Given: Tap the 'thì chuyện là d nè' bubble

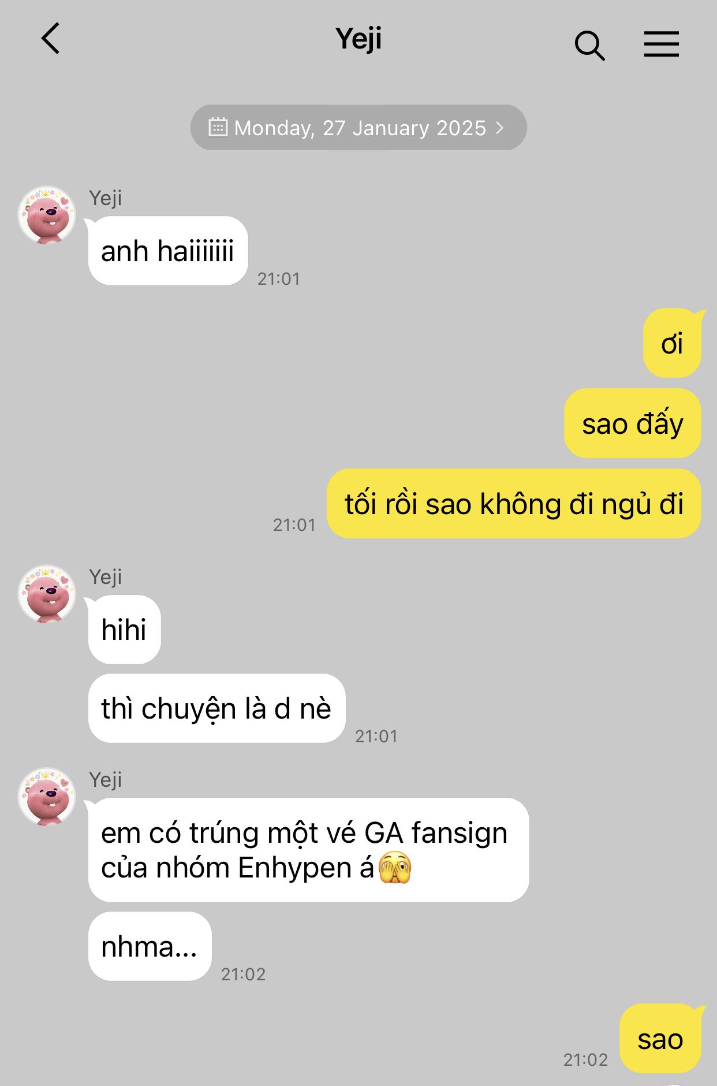Looking at the screenshot, I should click(x=216, y=708).
